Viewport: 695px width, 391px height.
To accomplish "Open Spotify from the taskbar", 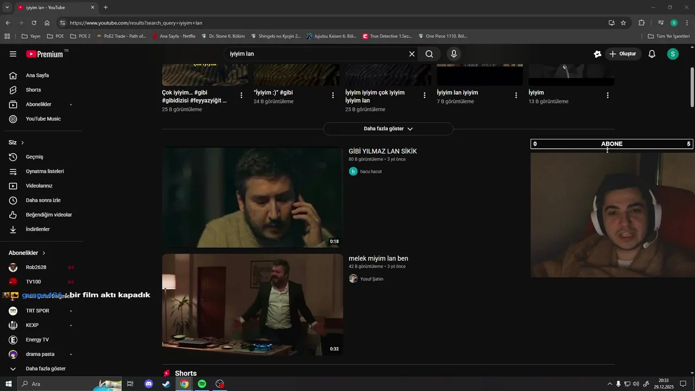I will point(202,384).
